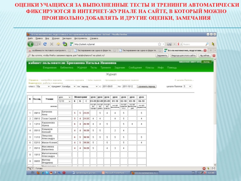Switch to особенности тестового контроля tab
The width and height of the screenshot is (241, 181).
[x=49, y=50]
